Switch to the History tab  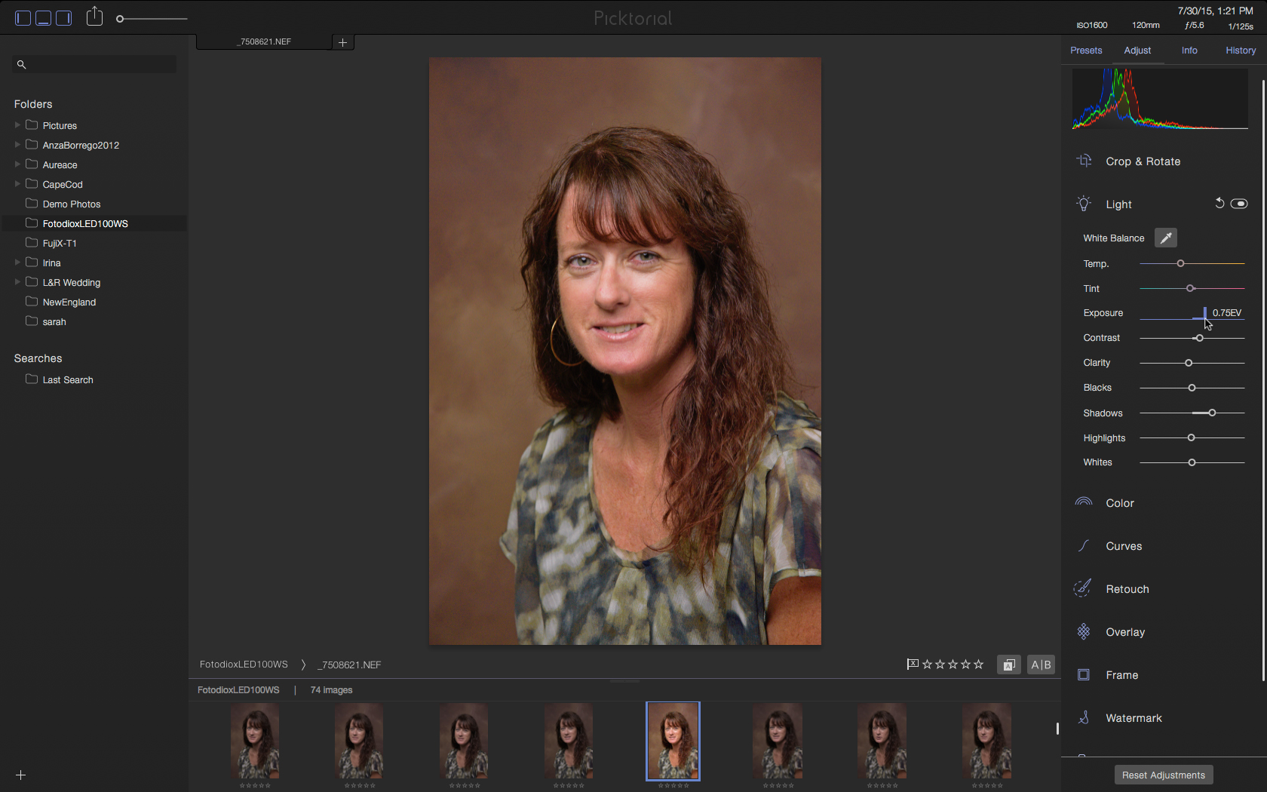pyautogui.click(x=1241, y=51)
